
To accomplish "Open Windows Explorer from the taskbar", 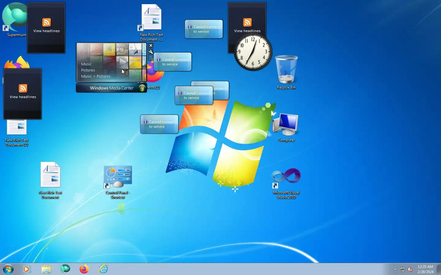I will tap(46, 269).
